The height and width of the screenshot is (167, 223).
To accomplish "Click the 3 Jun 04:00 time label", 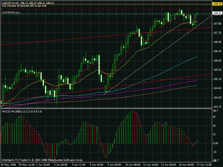I will point(61,165).
